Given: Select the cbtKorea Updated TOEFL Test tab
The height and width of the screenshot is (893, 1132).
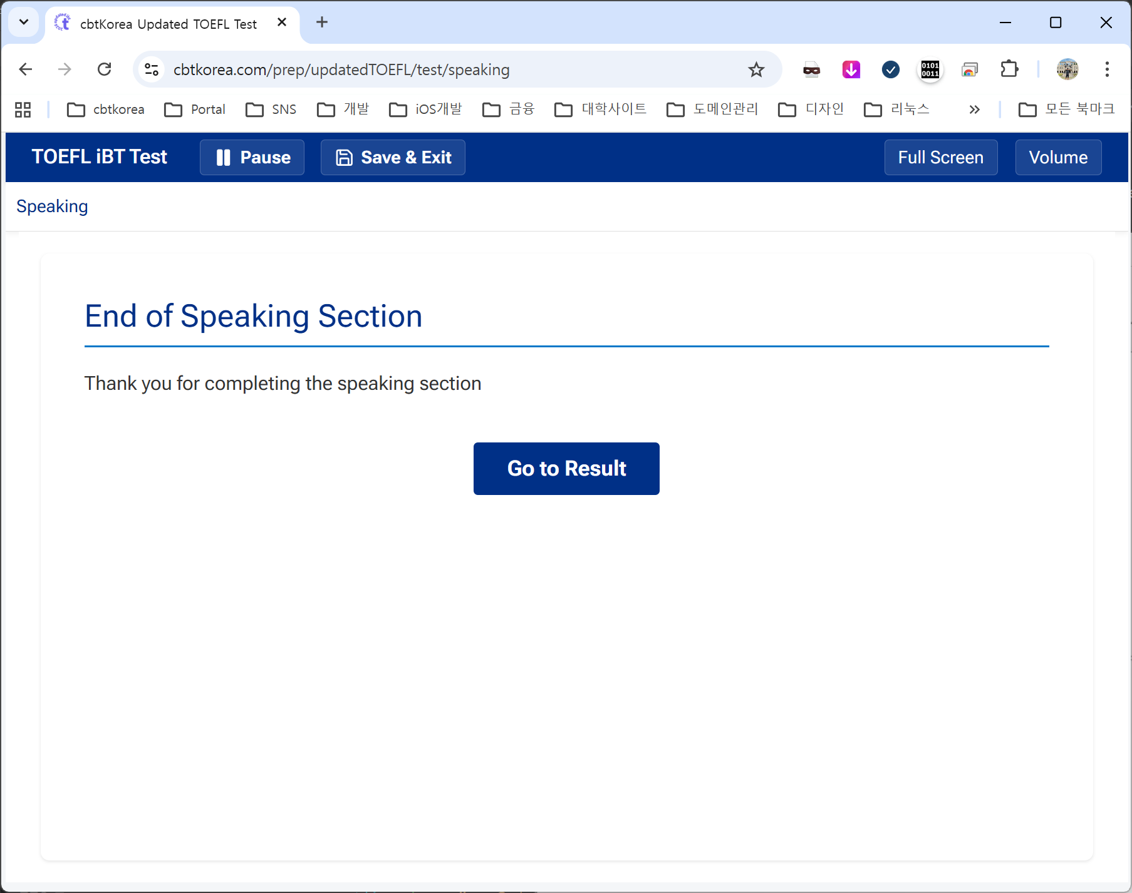Looking at the screenshot, I should coord(168,24).
